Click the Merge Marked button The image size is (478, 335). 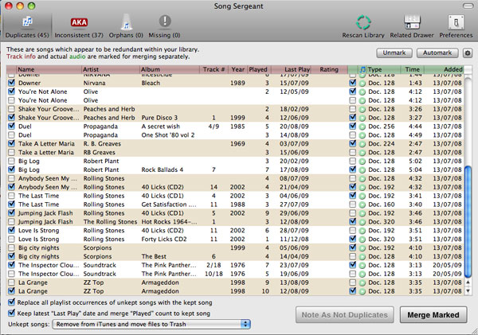[x=433, y=315]
